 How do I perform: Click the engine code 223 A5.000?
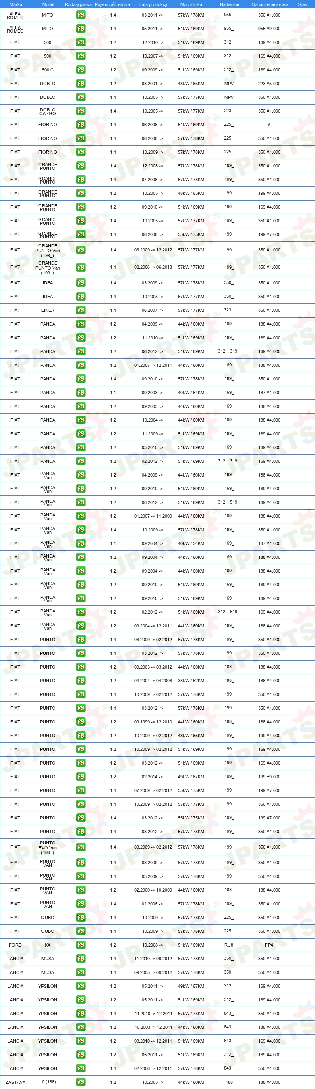(x=269, y=83)
